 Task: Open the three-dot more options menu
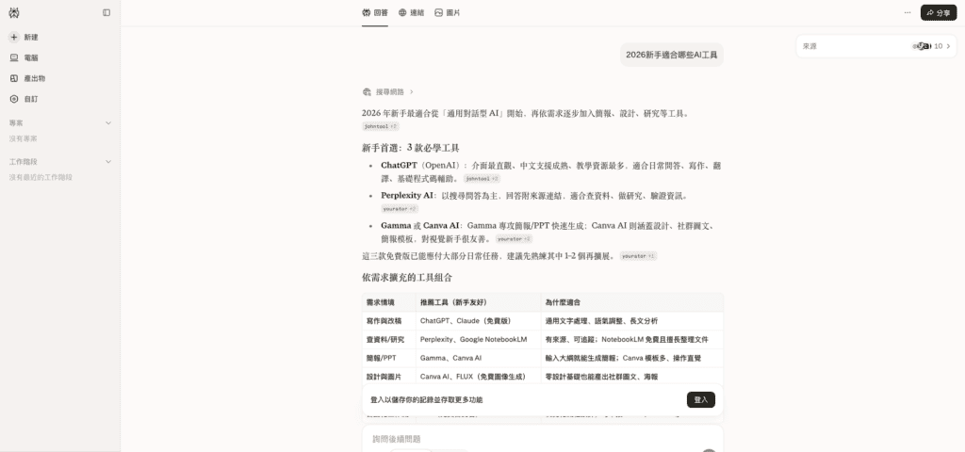click(x=908, y=12)
